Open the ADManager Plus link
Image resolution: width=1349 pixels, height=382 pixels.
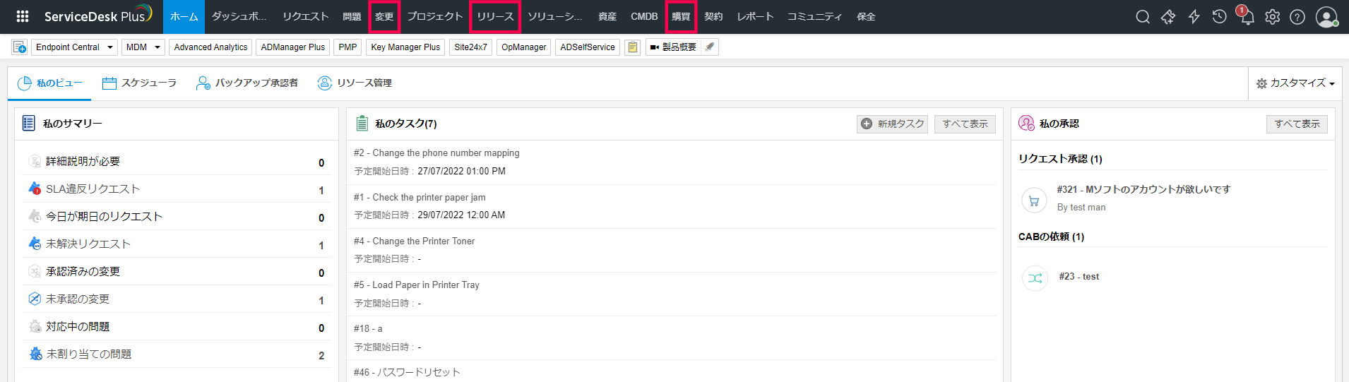[293, 47]
